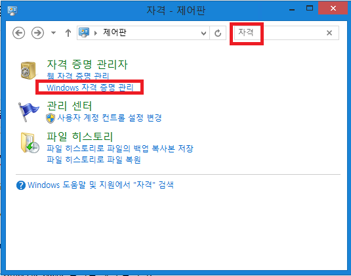Open 파일 히스토리로 파일의 백업 복사본 저장

click(x=120, y=149)
